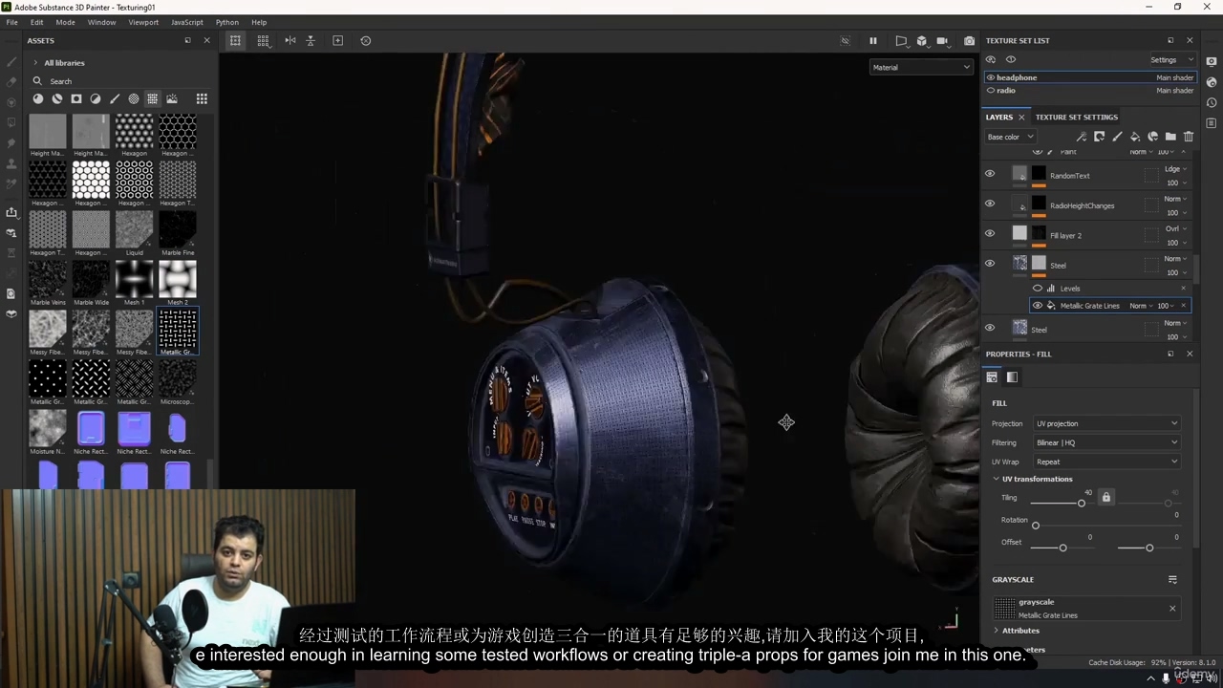Open the Material viewport mode dropdown
The width and height of the screenshot is (1223, 688).
pyautogui.click(x=921, y=67)
